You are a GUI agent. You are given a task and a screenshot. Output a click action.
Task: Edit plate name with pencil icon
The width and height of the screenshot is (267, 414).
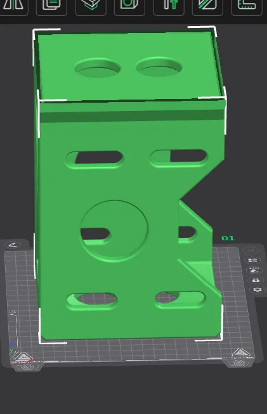[x=13, y=245]
